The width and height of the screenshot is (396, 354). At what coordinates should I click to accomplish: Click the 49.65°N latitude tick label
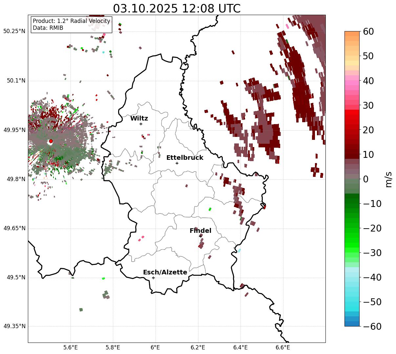click(x=14, y=228)
